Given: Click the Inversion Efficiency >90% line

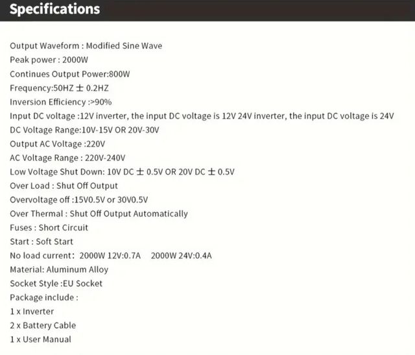Looking at the screenshot, I should click(61, 102).
